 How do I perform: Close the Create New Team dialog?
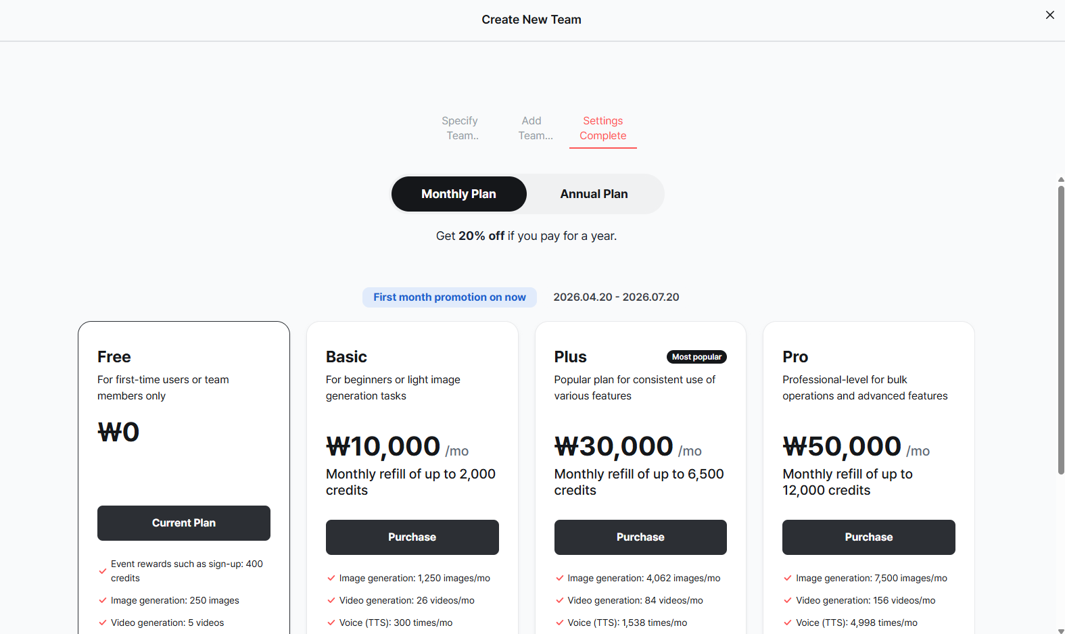[x=1049, y=15]
